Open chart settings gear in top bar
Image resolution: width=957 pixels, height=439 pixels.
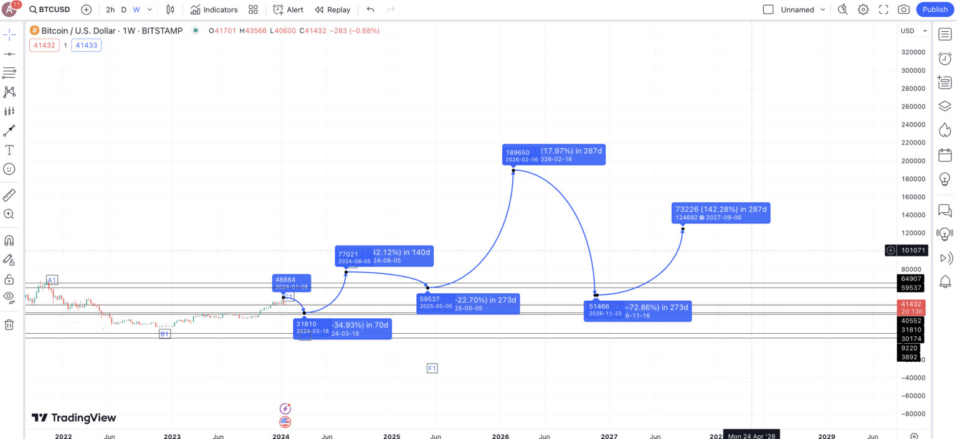[863, 9]
